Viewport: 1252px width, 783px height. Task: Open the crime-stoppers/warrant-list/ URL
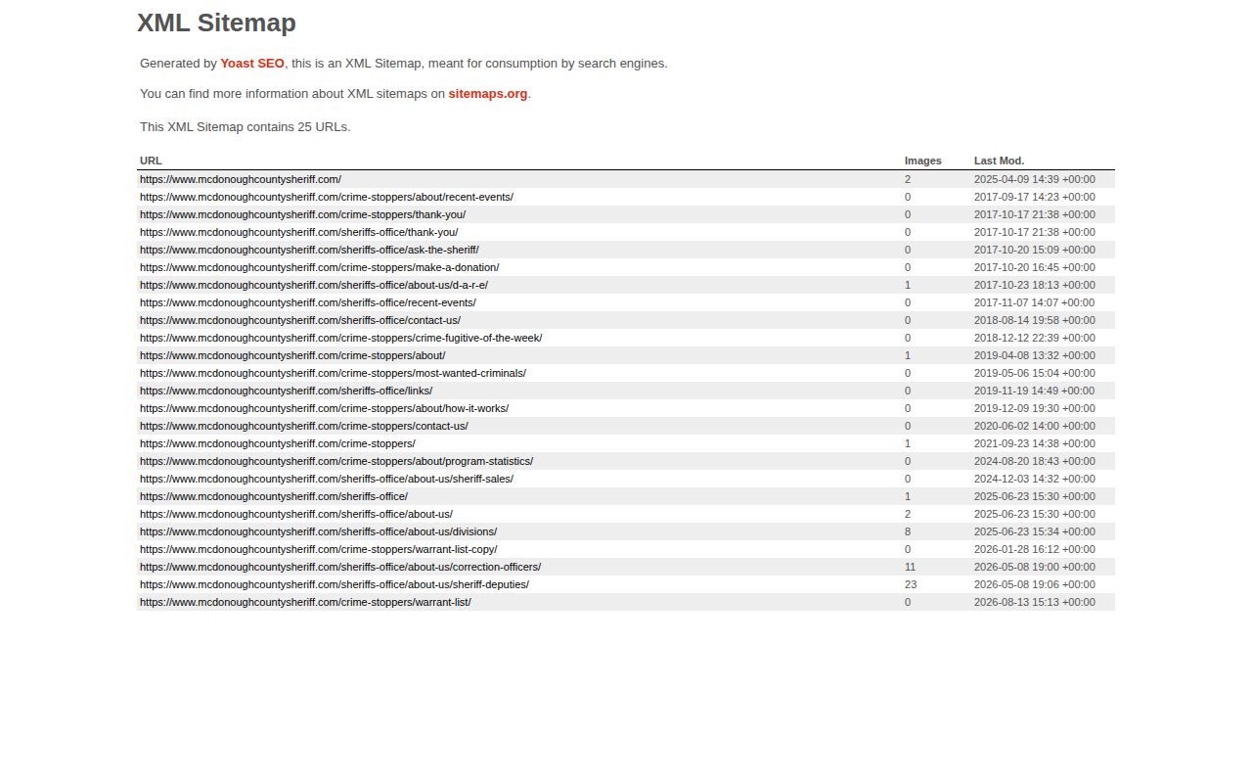pos(305,602)
